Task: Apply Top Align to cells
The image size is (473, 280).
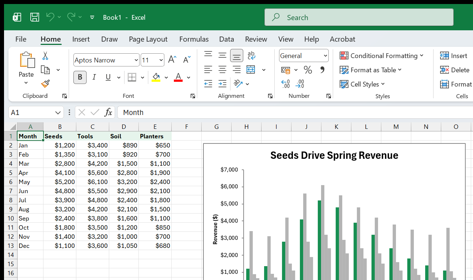Action: [208, 55]
